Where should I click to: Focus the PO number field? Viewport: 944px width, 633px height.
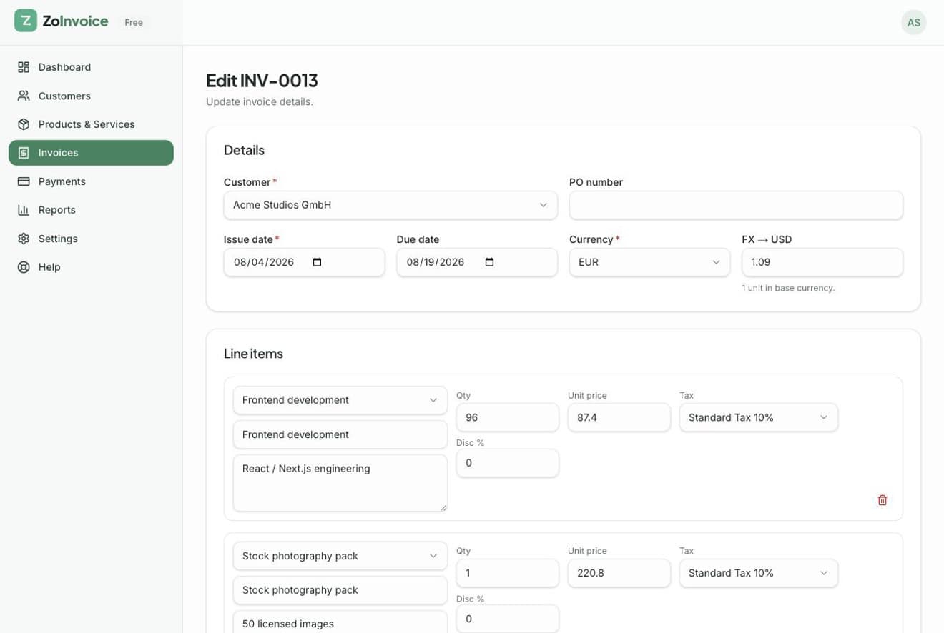point(736,205)
